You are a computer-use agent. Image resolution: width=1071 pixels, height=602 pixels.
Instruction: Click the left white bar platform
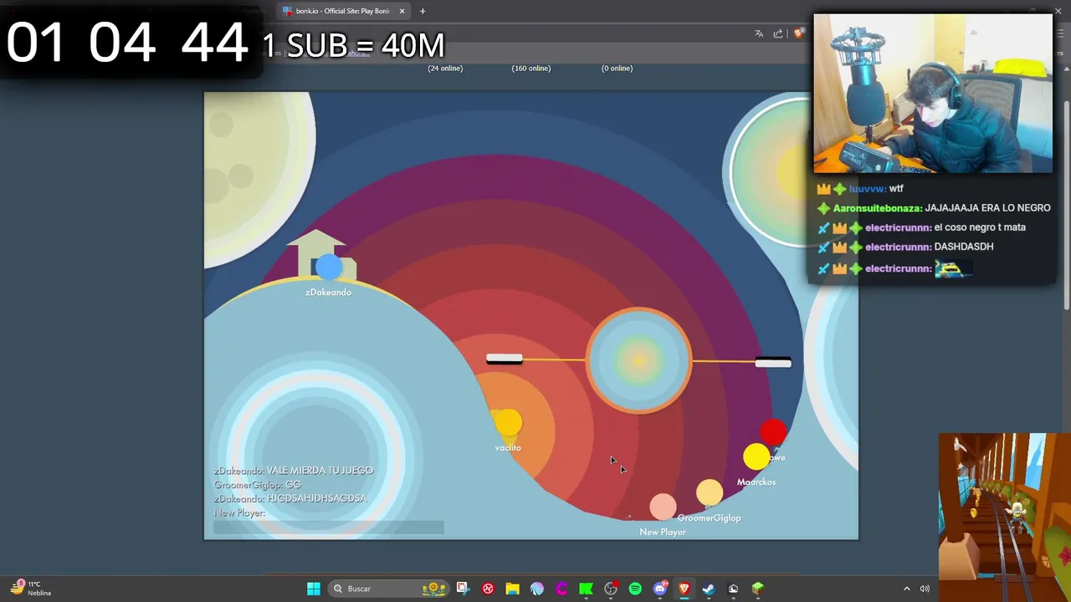click(505, 359)
